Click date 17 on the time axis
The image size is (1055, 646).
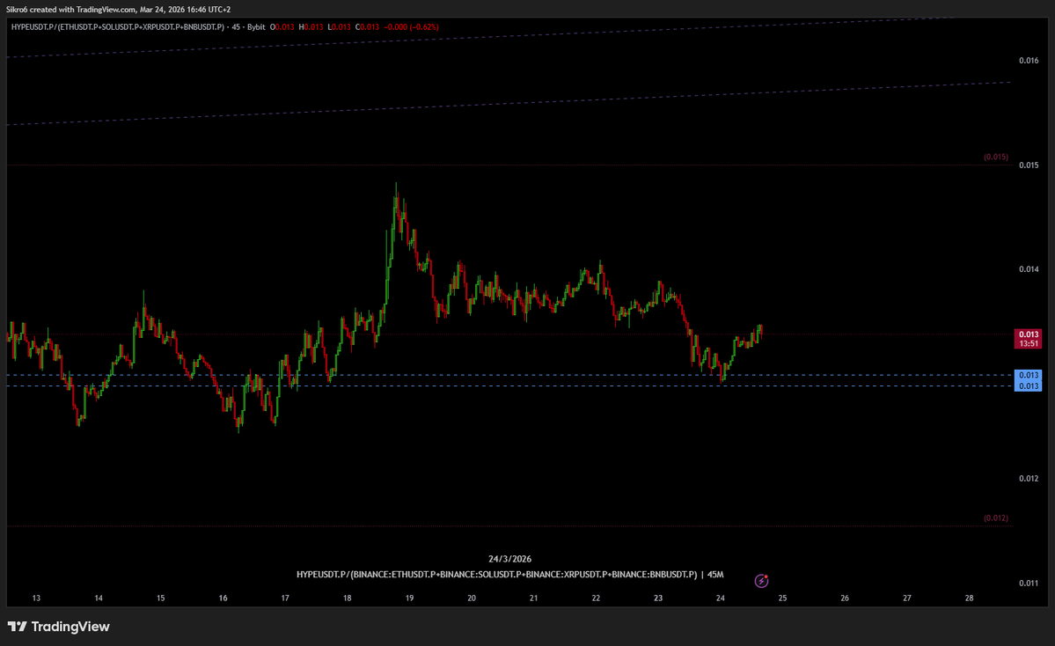pyautogui.click(x=285, y=598)
